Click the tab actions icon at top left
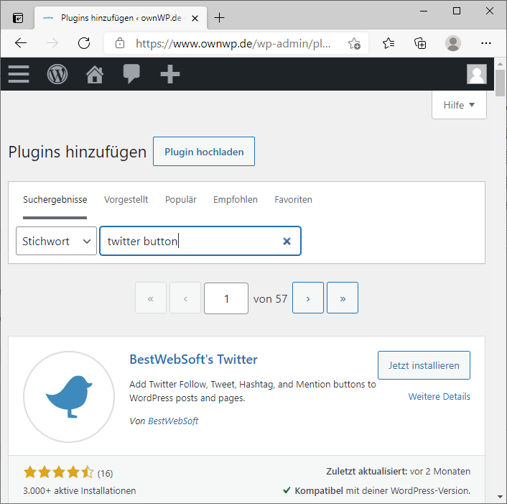 click(x=18, y=18)
